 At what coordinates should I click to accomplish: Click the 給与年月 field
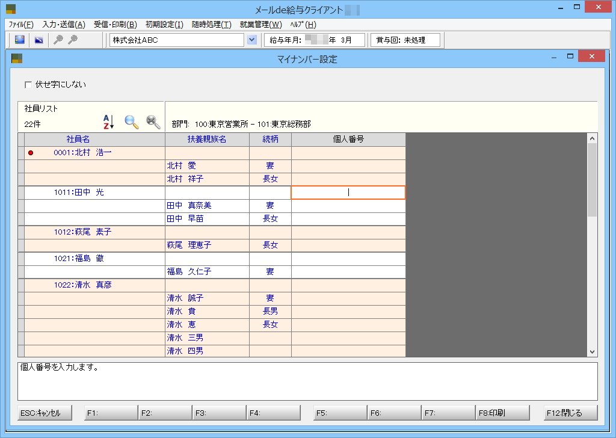coord(315,40)
